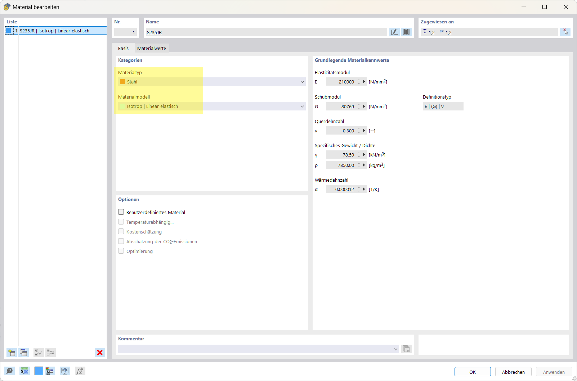The width and height of the screenshot is (577, 381).
Task: Confirm changes with the OK button
Action: [472, 372]
